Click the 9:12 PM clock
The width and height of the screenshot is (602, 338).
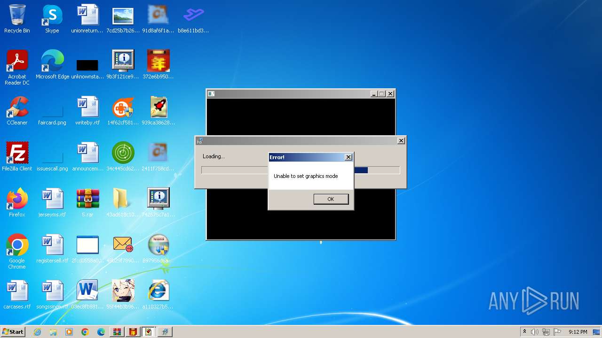click(x=578, y=332)
